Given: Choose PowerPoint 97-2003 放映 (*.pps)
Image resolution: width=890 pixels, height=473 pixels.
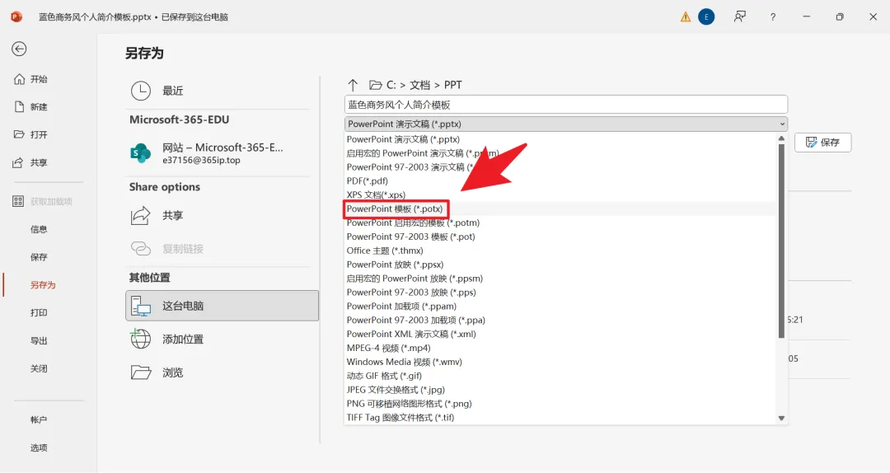Looking at the screenshot, I should click(x=560, y=293).
